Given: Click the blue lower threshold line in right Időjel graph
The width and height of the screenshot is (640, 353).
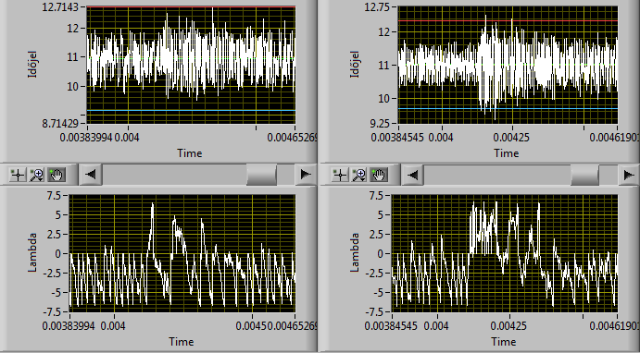Looking at the screenshot, I should click(x=508, y=109).
